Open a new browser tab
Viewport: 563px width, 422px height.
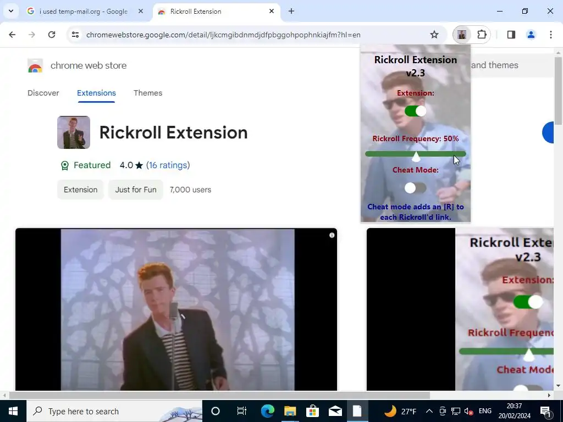coord(291,12)
